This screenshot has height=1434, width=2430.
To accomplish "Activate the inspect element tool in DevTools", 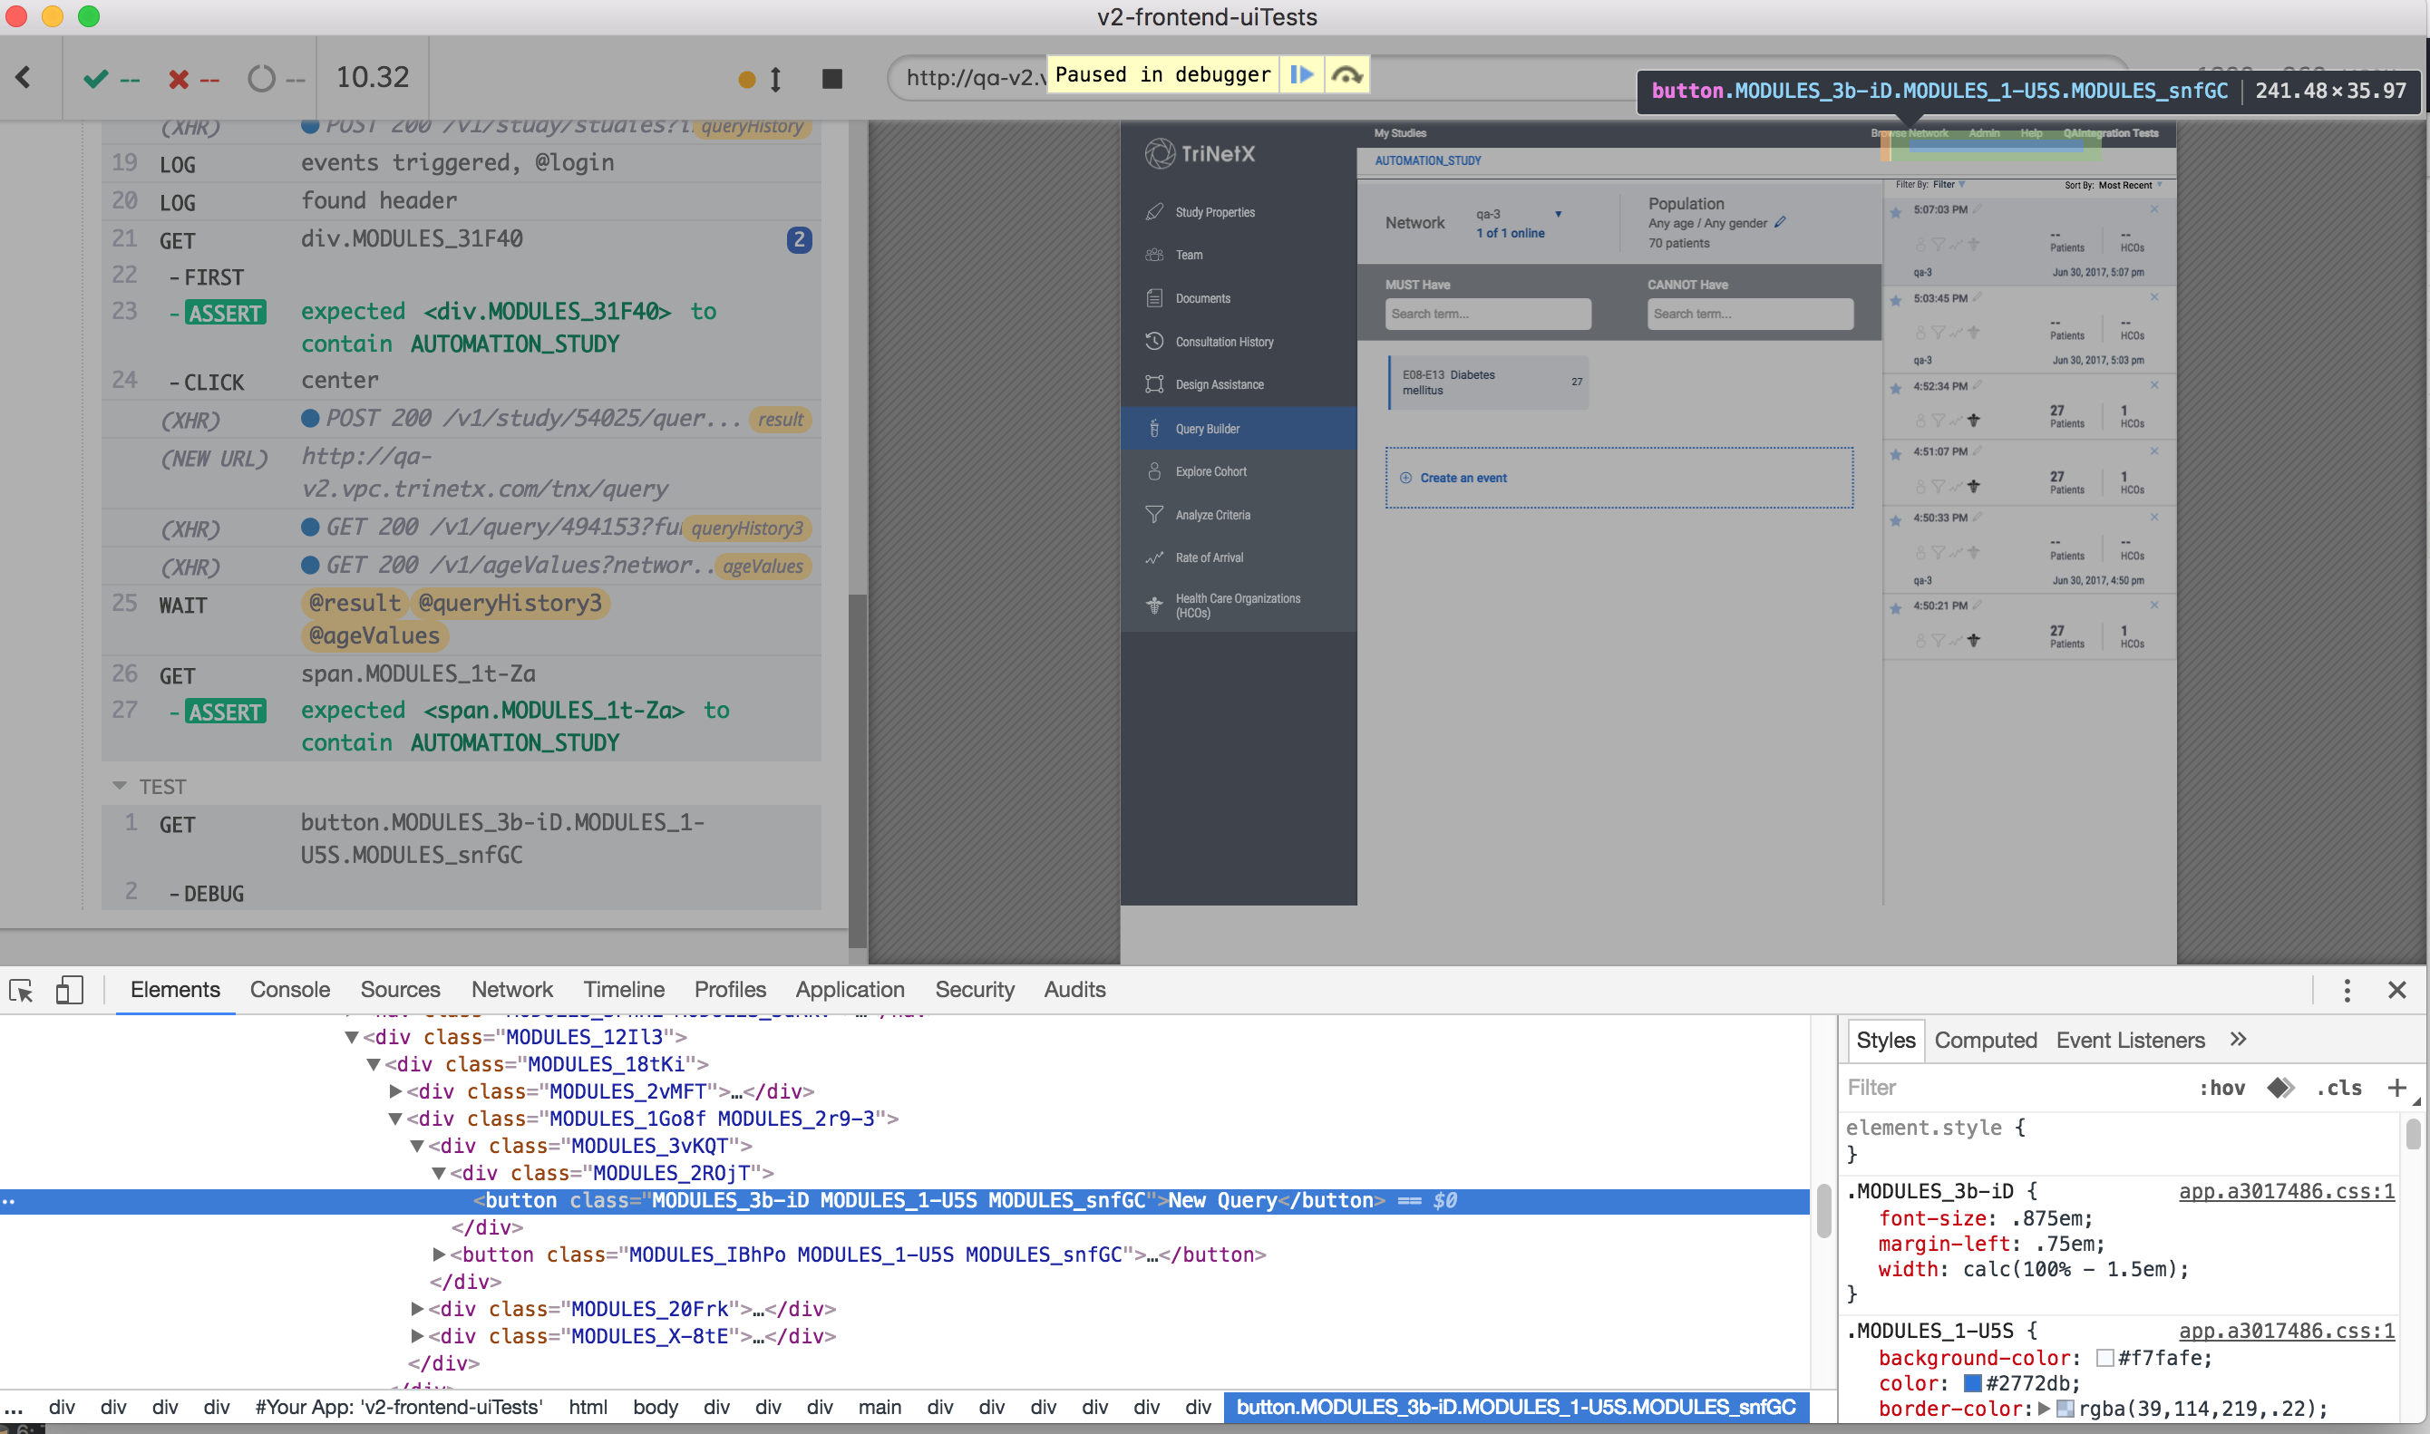I will click(x=21, y=990).
